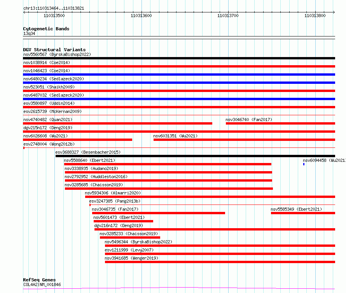Click the nsv1046423 (Coe2014) label

pos(47,71)
